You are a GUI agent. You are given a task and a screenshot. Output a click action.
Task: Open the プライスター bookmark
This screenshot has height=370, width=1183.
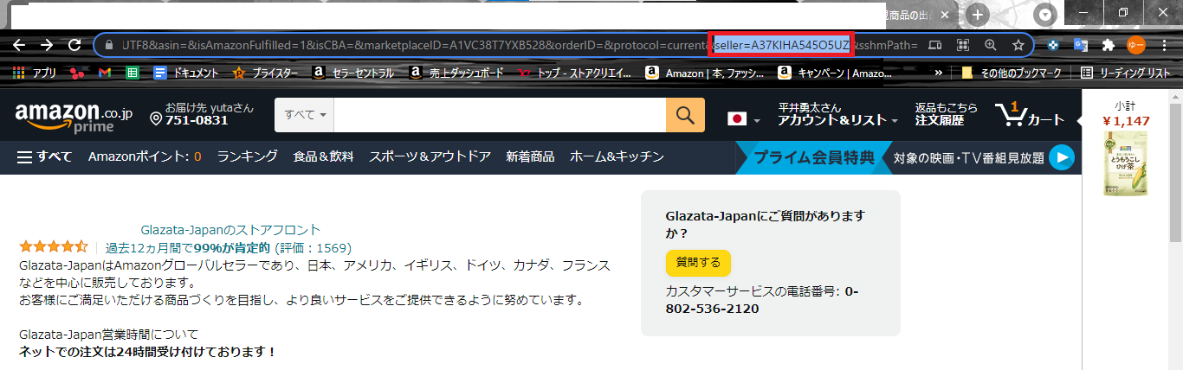[x=265, y=73]
